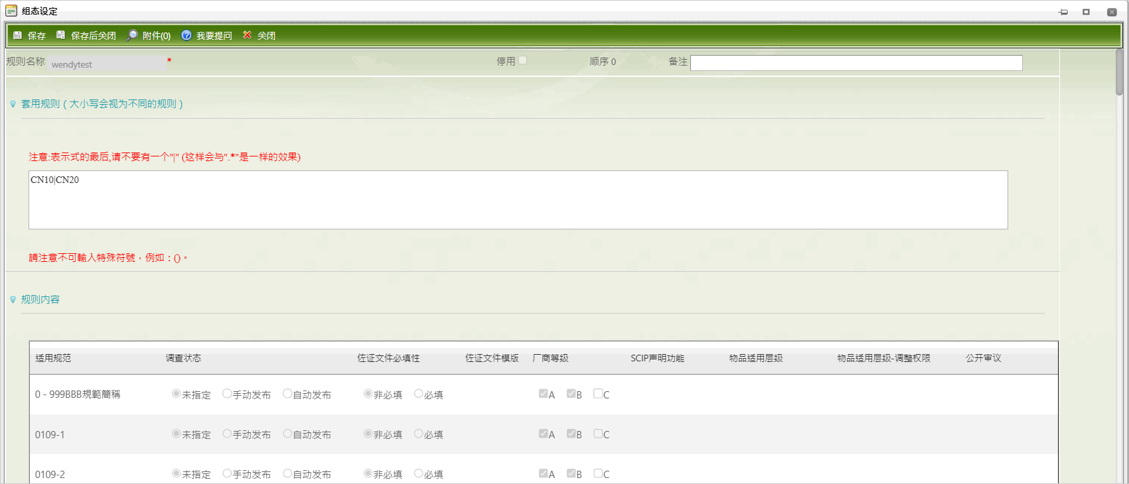Click the 组态设定 window title icon
Viewport: 1129px width, 484px height.
click(x=11, y=11)
